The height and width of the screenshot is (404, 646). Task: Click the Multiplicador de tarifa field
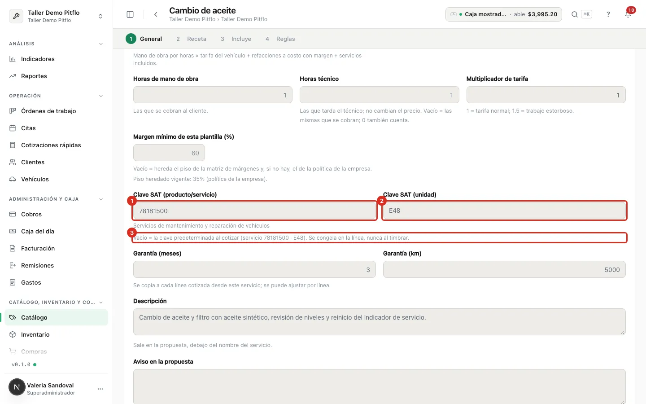point(546,95)
